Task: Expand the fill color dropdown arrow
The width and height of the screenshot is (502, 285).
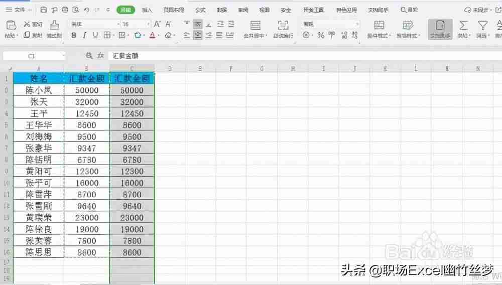Action: tap(144, 36)
